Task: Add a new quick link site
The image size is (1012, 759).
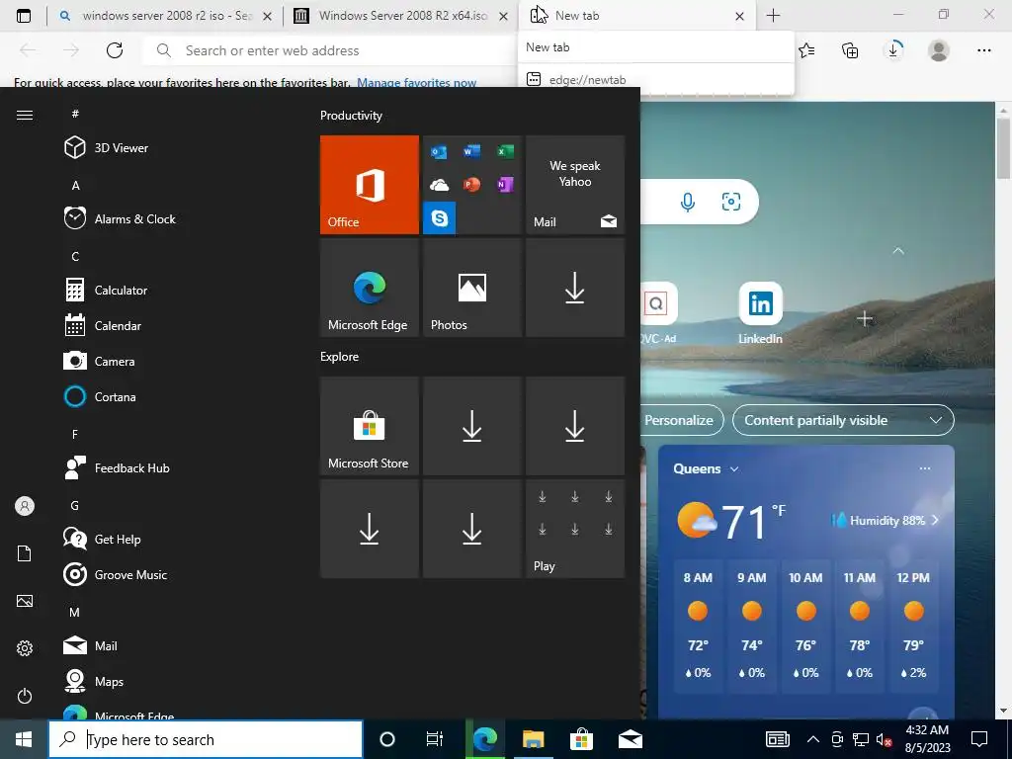Action: (865, 319)
